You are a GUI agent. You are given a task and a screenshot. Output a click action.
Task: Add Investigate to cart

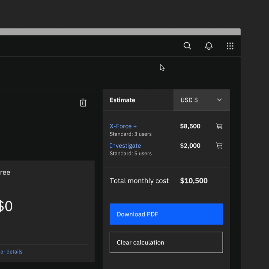coord(219,146)
